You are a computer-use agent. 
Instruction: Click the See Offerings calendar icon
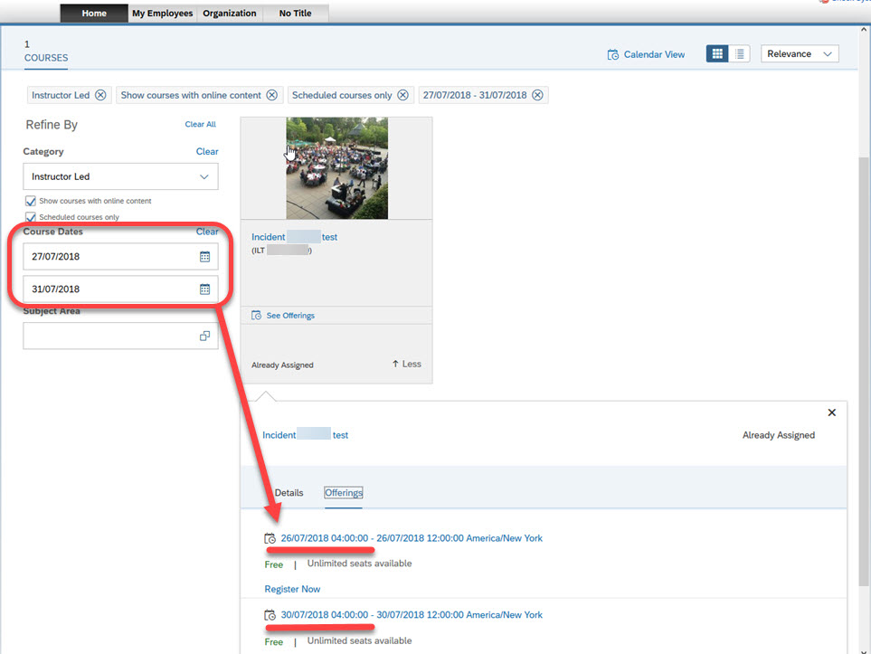coord(256,316)
